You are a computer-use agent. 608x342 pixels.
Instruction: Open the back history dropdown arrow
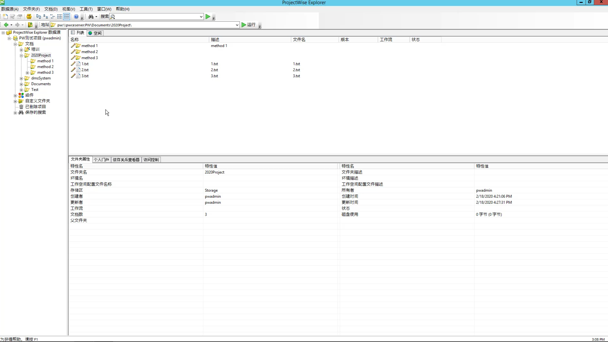(11, 25)
